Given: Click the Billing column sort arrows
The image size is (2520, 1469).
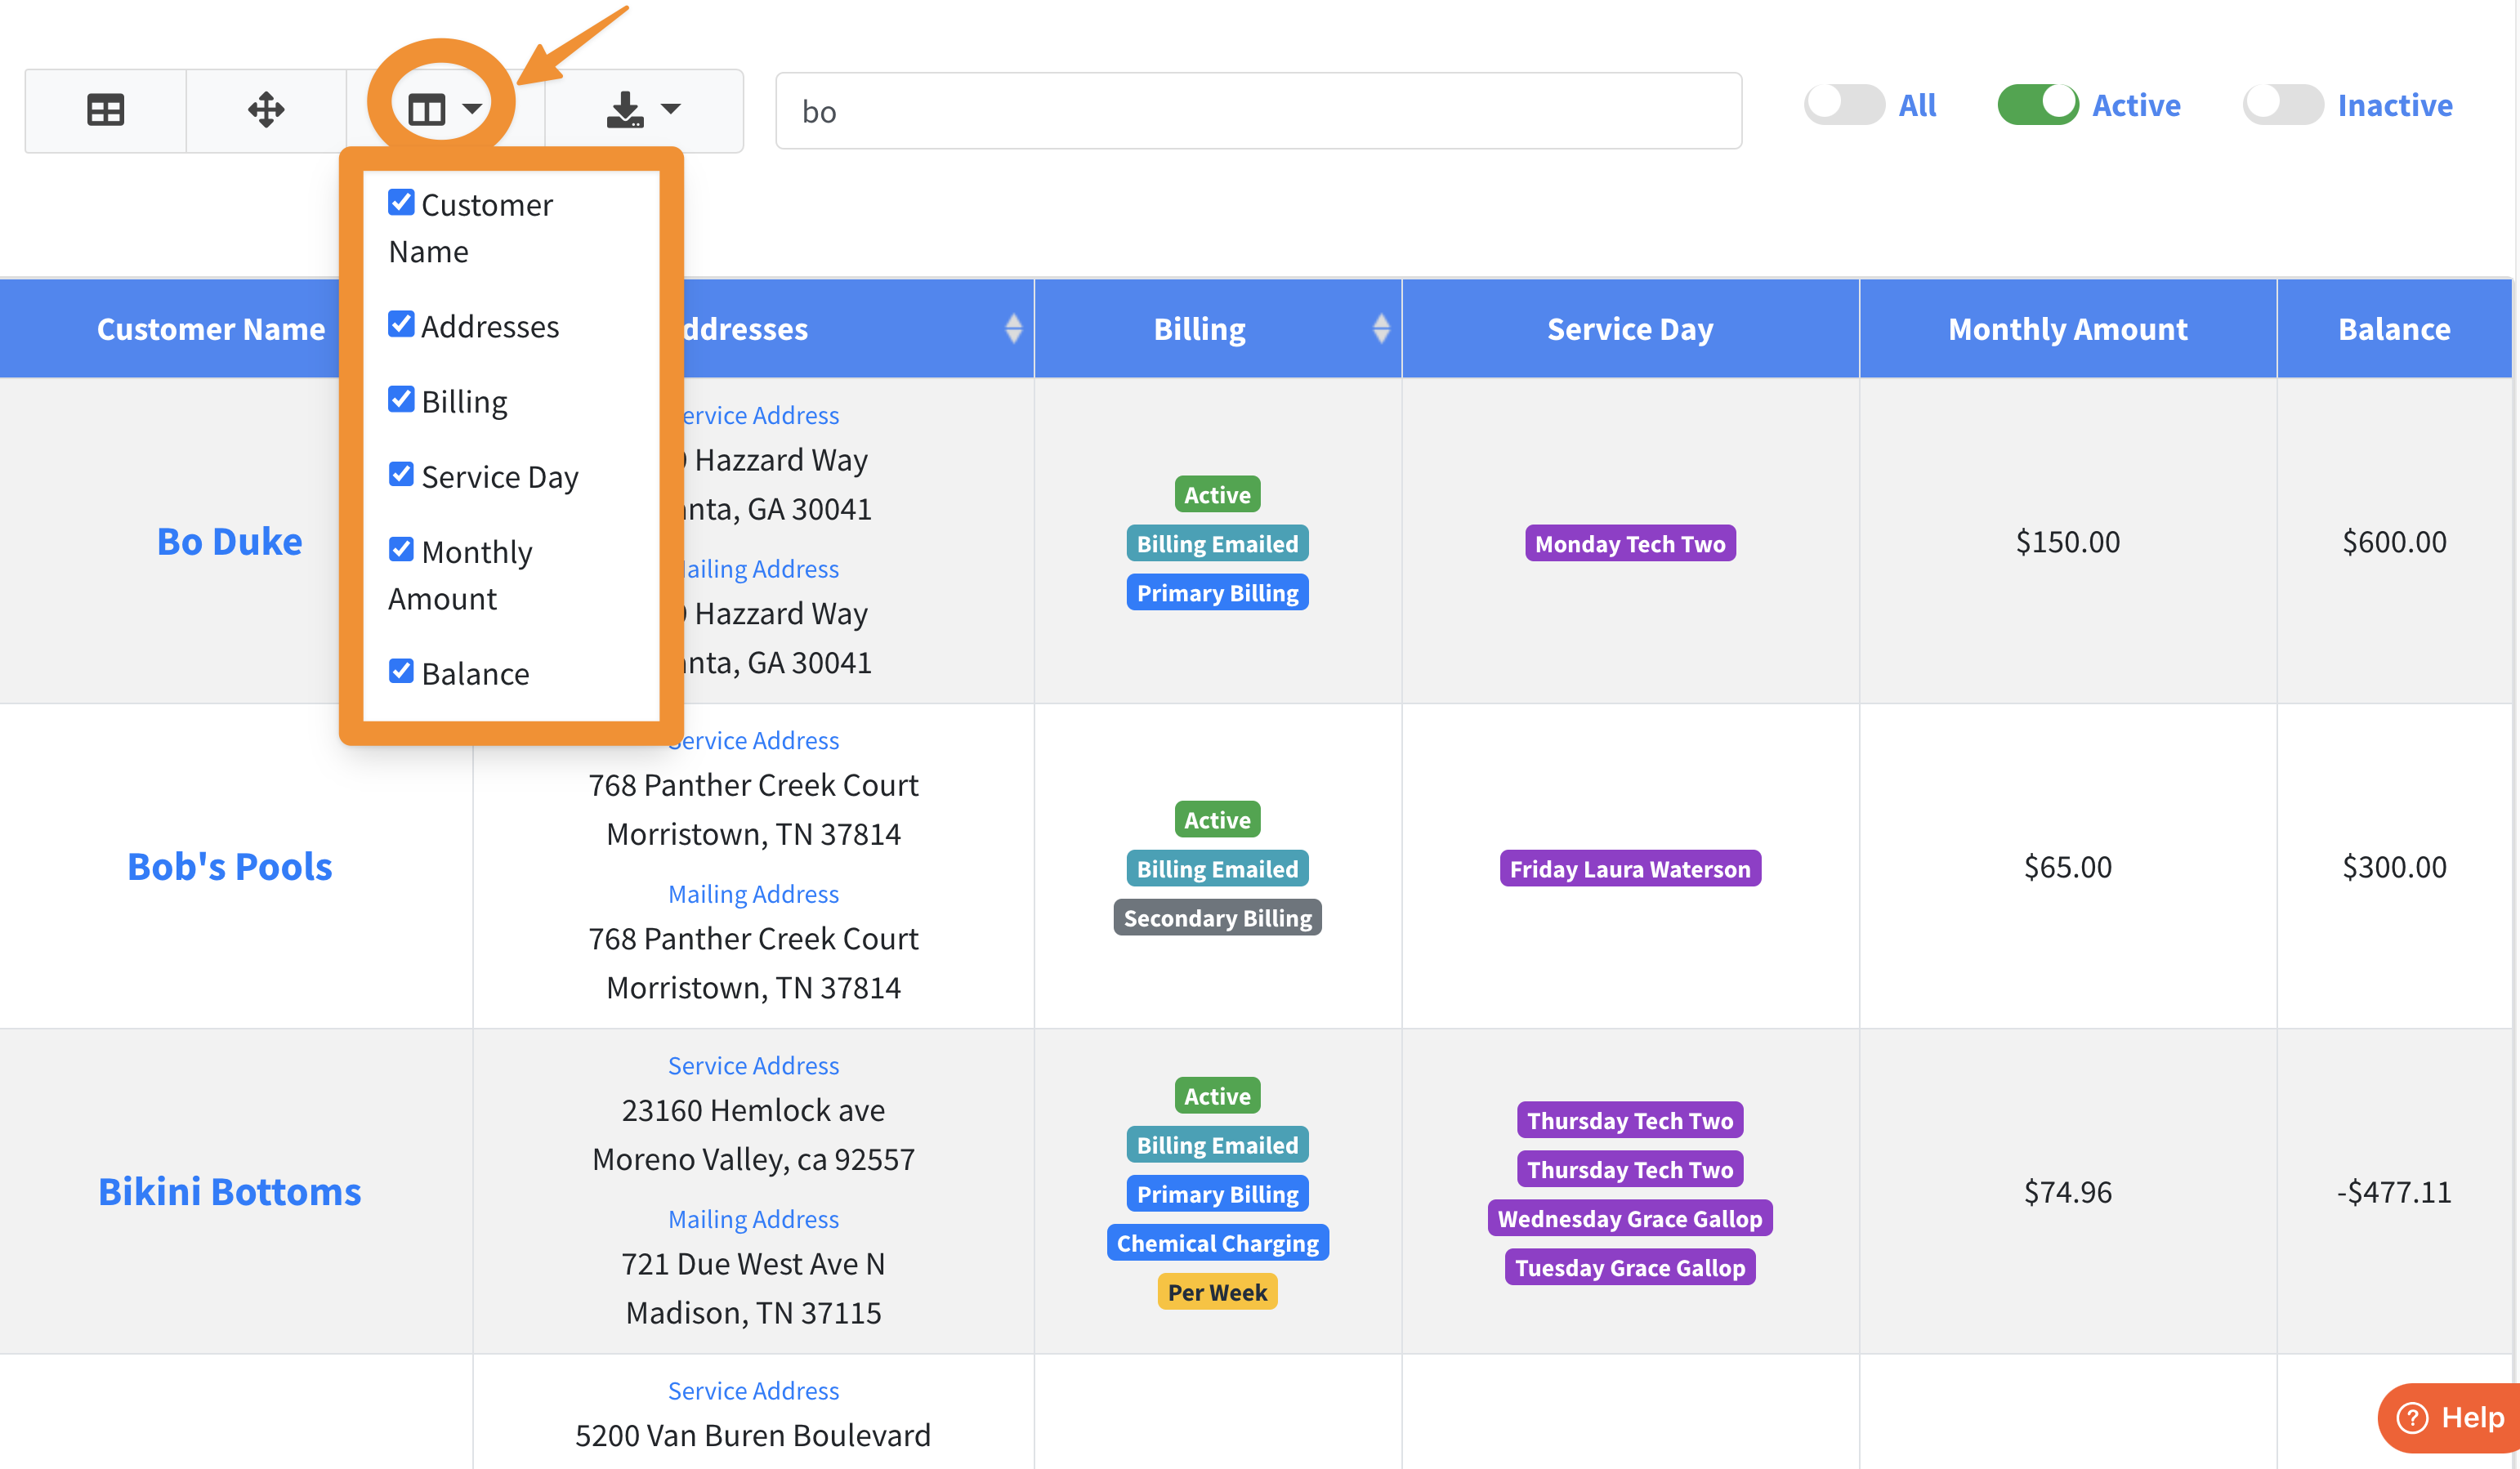Looking at the screenshot, I should pos(1381,329).
